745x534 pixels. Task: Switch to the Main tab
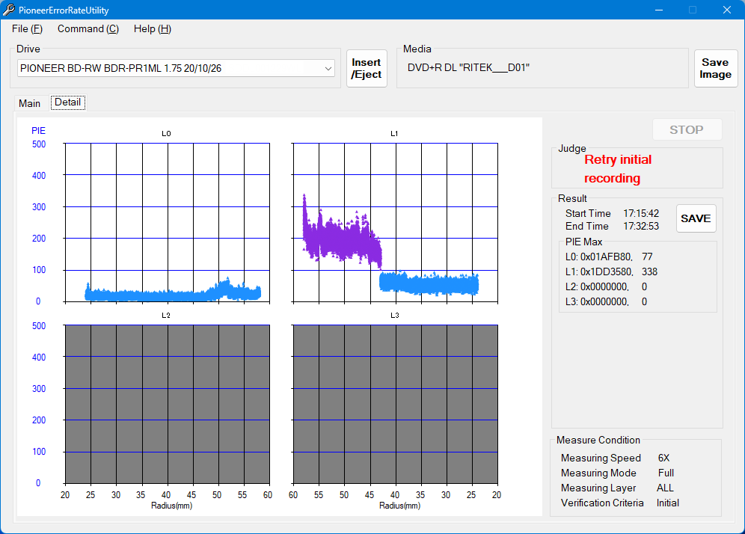click(29, 103)
